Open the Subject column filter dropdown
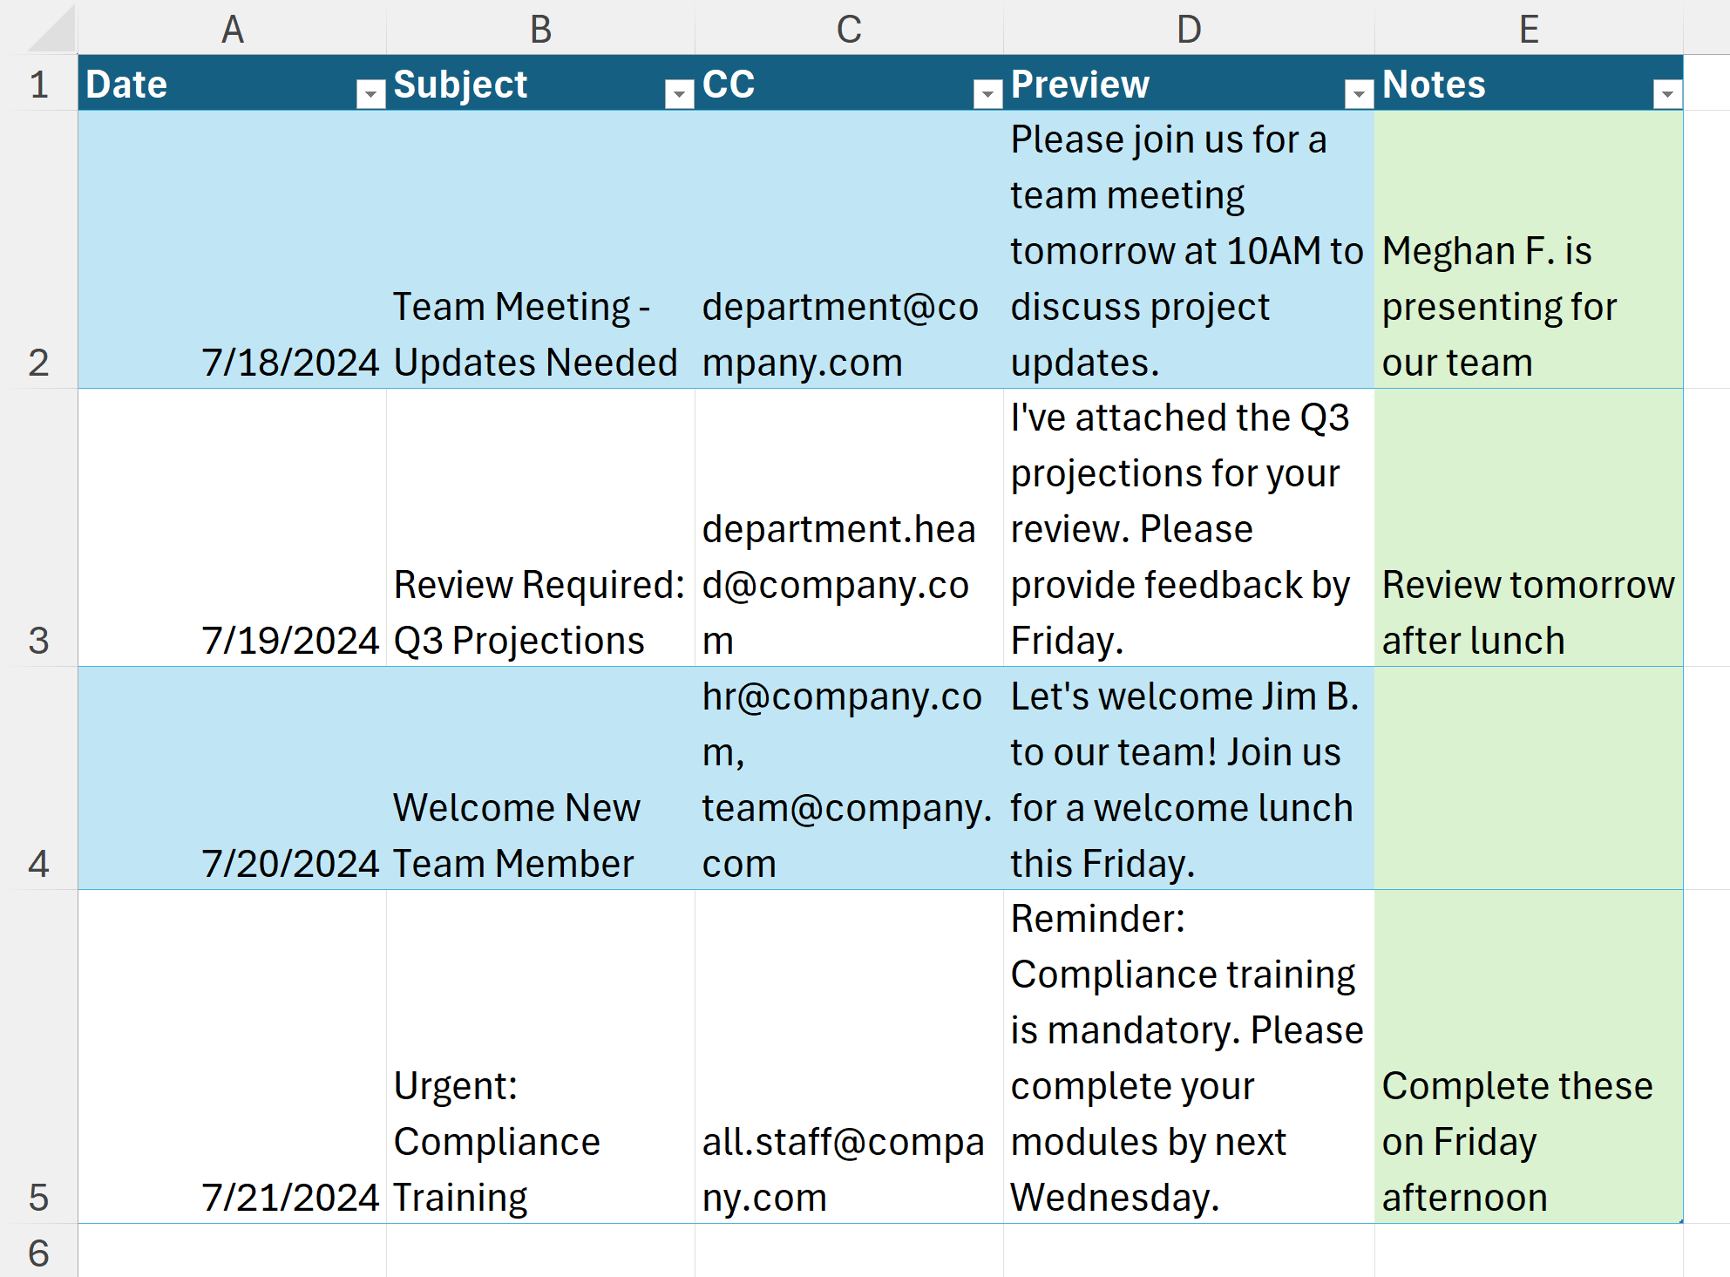Screen dimensions: 1730x1277 point(678,93)
